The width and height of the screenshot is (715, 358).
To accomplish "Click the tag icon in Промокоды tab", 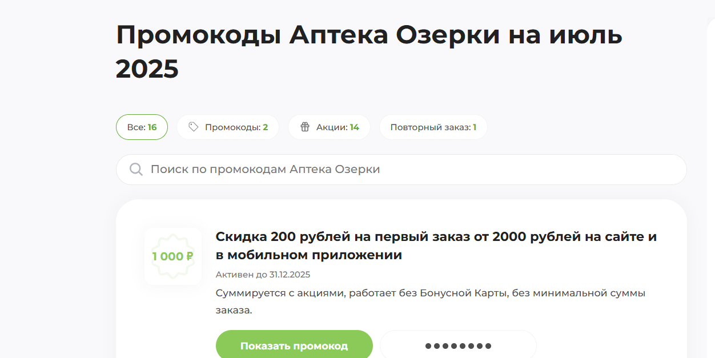I will [x=194, y=127].
